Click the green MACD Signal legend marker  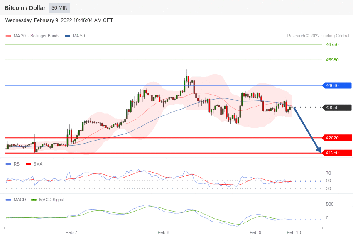click(x=34, y=200)
